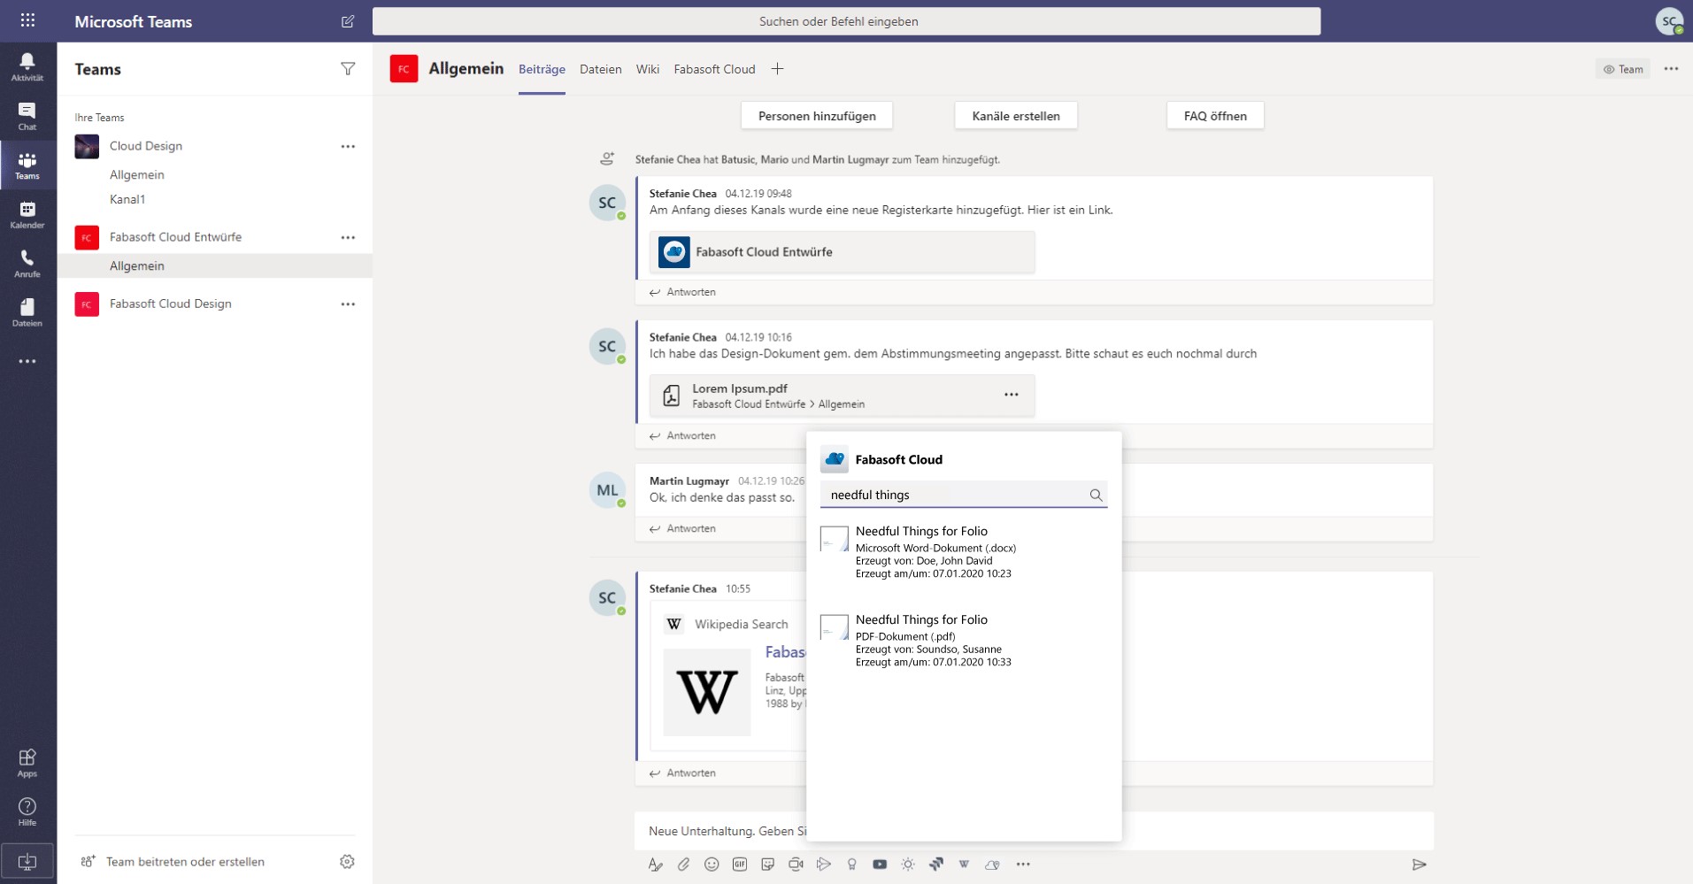
Task: Select Teams in the left rail
Action: pos(27,165)
